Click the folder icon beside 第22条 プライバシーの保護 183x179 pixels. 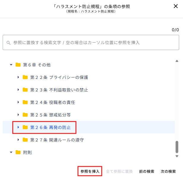click(25, 77)
